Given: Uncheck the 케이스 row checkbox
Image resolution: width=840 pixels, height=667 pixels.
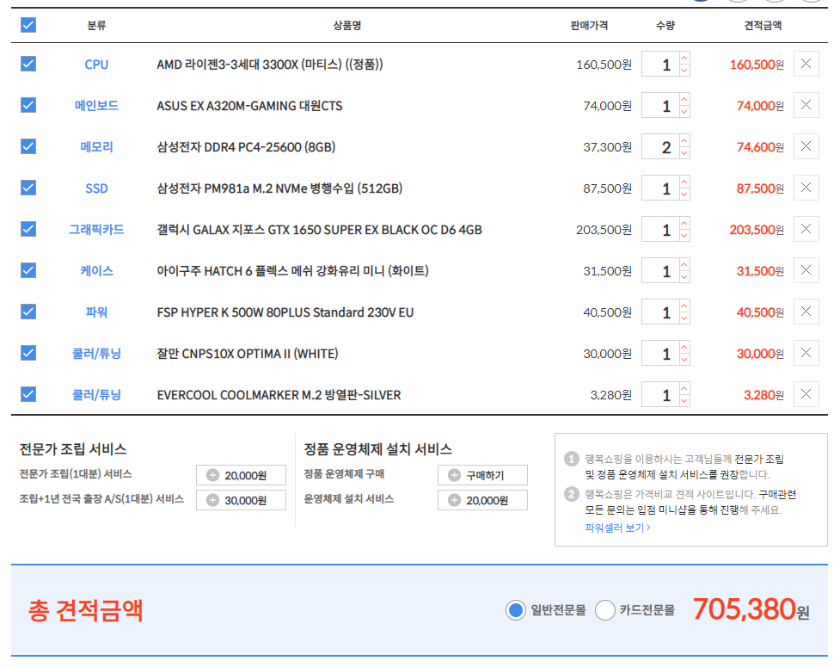Looking at the screenshot, I should [28, 271].
